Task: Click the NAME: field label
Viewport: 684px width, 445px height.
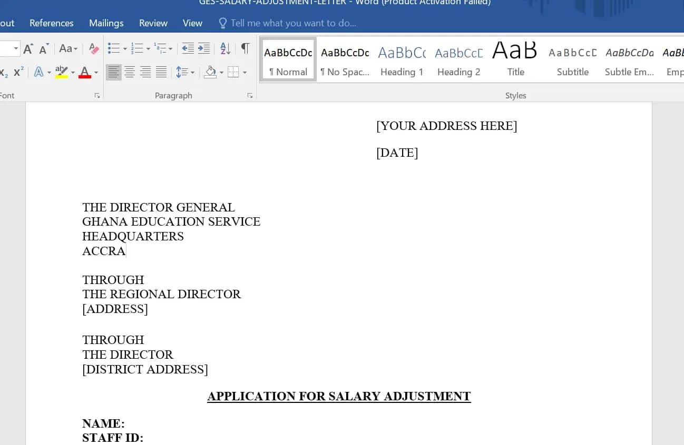Action: pyautogui.click(x=103, y=423)
